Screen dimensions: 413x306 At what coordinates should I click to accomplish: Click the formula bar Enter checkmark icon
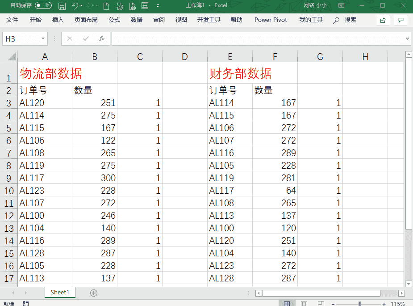click(86, 39)
